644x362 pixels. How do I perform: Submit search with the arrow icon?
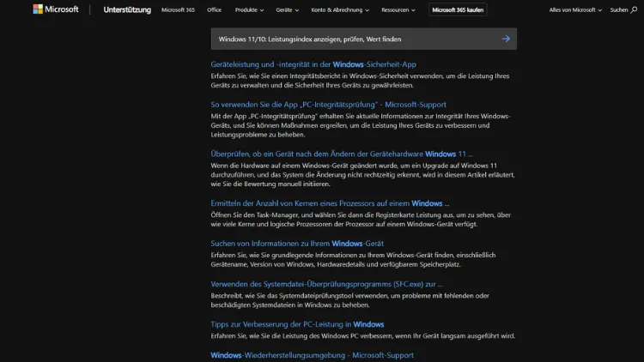tap(506, 39)
